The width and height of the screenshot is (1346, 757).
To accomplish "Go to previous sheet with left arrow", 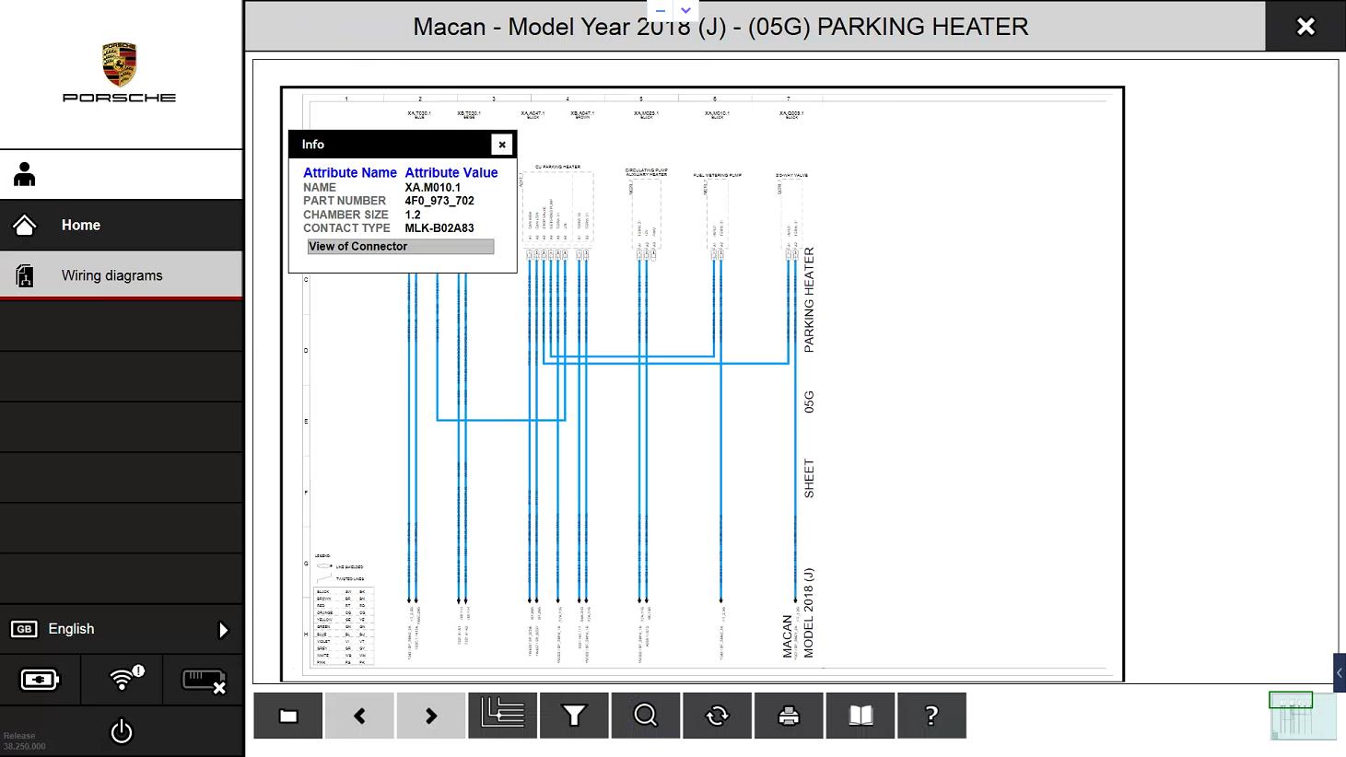I will point(359,716).
